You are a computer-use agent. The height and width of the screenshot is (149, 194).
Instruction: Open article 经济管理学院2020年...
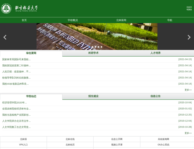click(x=15, y=103)
